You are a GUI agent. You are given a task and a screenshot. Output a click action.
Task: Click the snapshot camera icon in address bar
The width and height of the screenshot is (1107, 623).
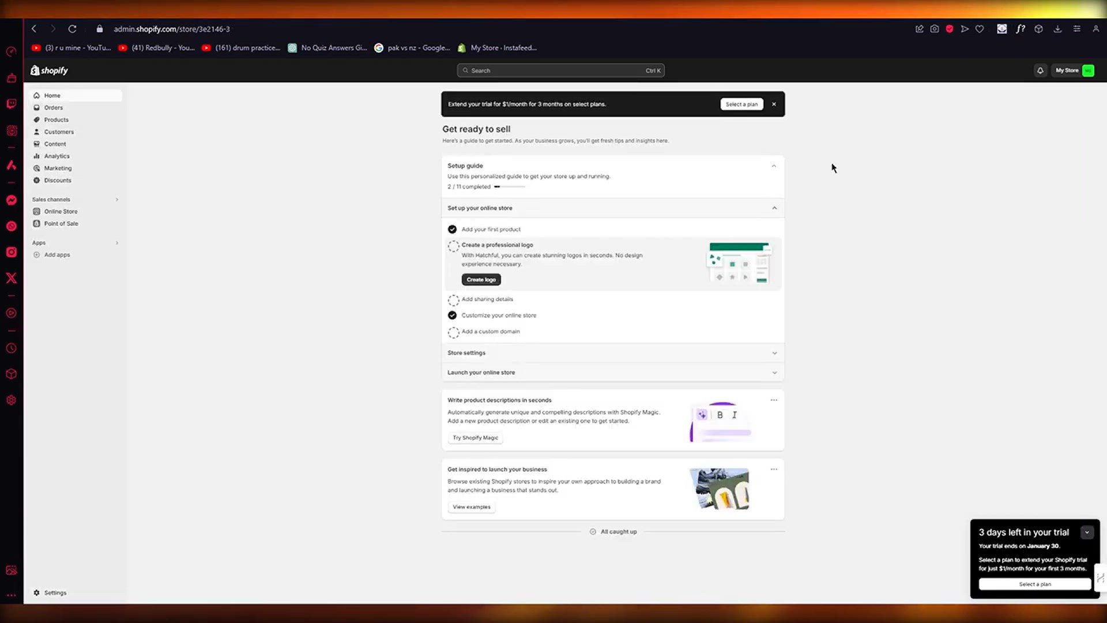tap(935, 29)
